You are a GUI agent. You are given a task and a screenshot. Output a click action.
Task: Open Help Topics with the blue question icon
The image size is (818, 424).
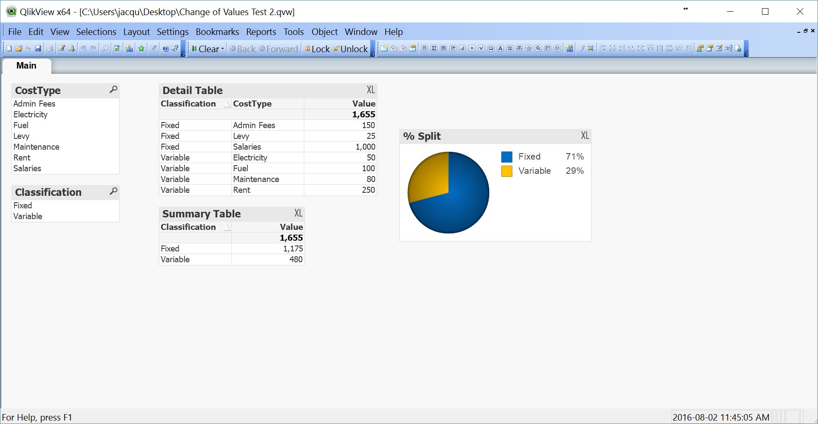(x=165, y=49)
